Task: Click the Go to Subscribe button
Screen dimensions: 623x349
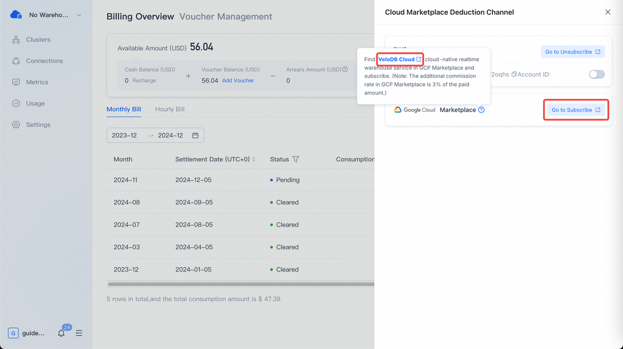Action: pos(576,110)
